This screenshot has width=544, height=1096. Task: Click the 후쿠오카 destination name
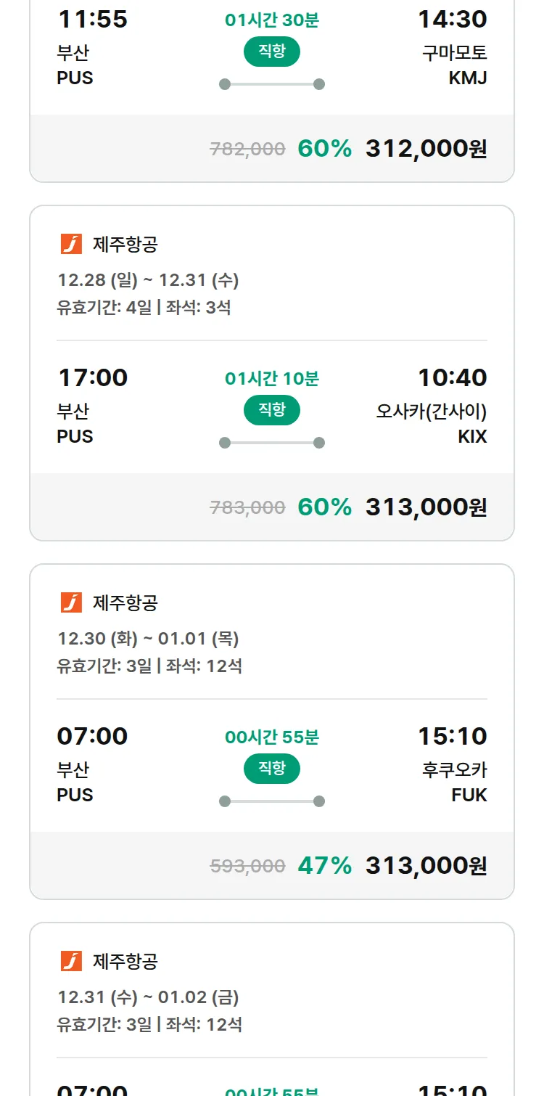pyautogui.click(x=455, y=770)
